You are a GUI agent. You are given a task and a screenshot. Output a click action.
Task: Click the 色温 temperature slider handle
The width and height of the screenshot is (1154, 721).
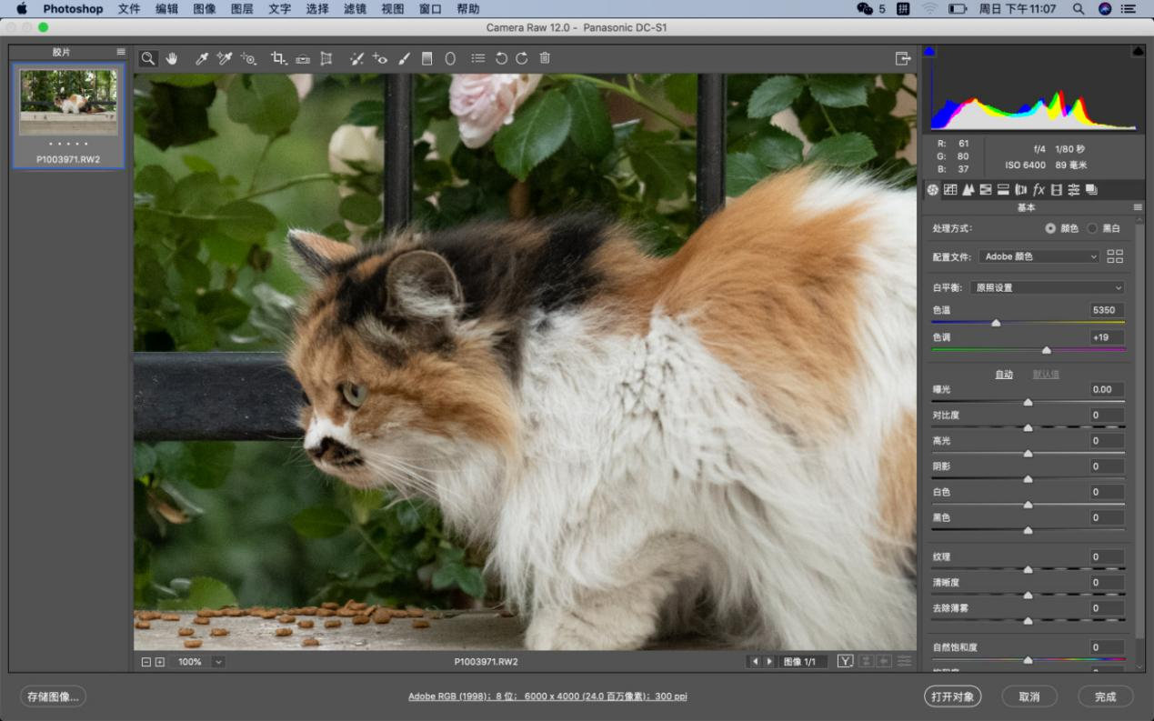pyautogui.click(x=996, y=323)
